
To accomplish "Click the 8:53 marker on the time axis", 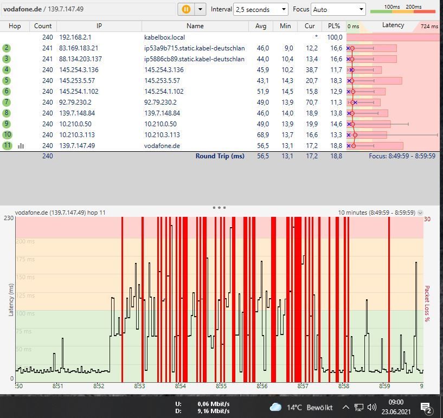I will point(139,386).
